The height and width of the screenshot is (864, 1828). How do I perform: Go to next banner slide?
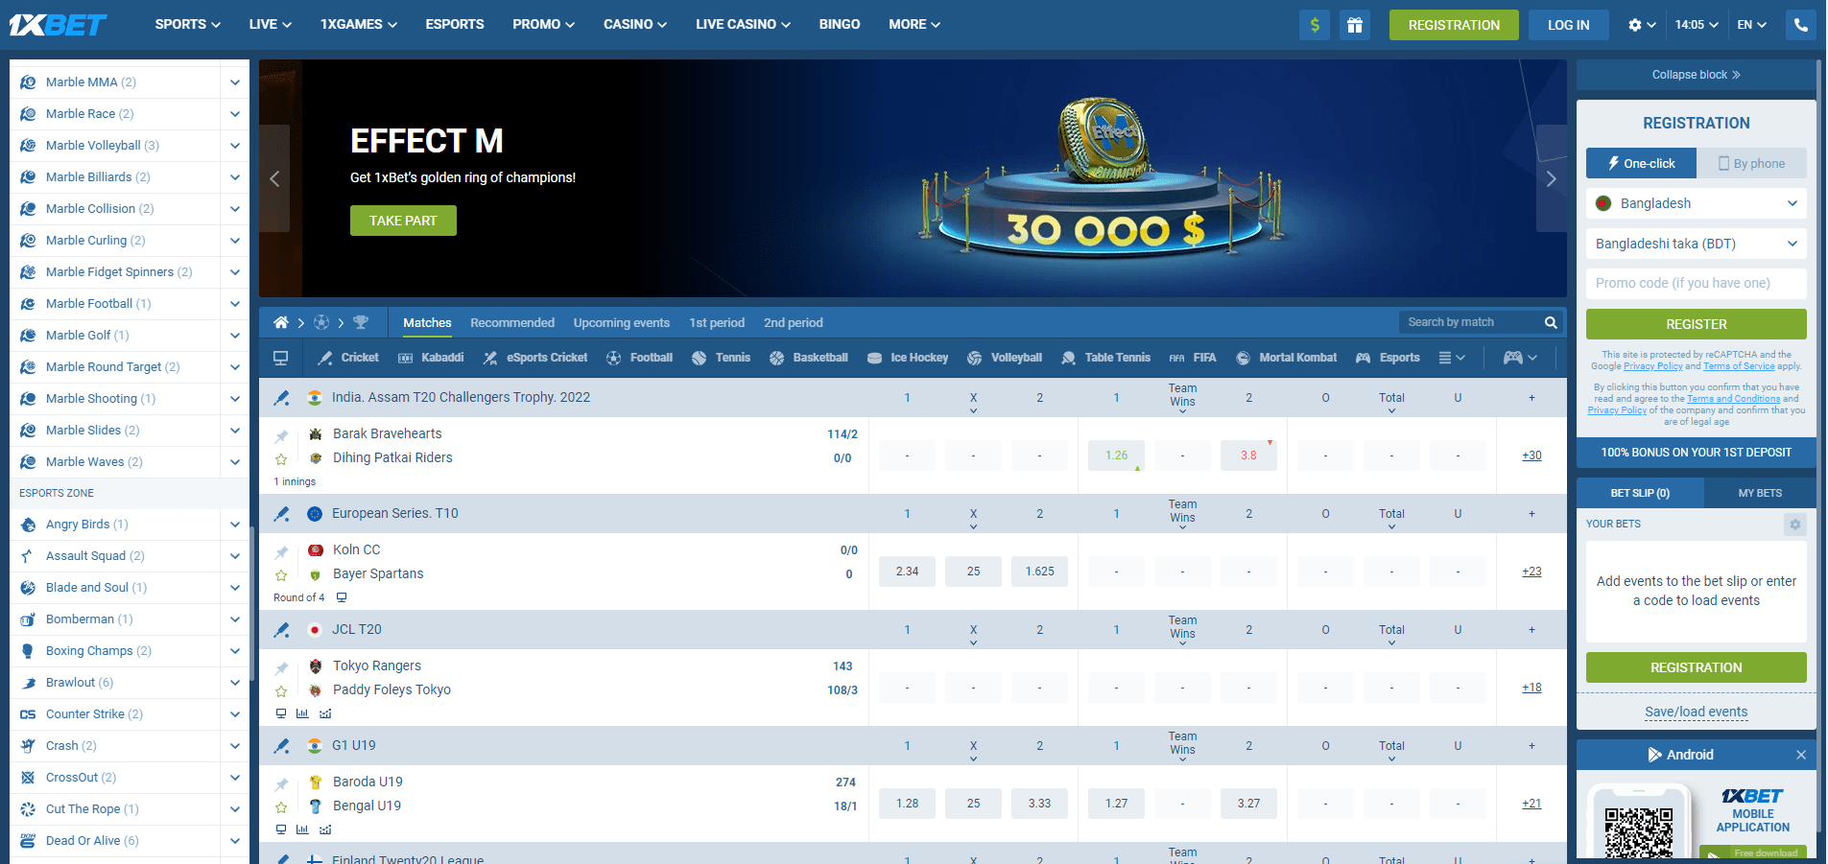point(1551,178)
